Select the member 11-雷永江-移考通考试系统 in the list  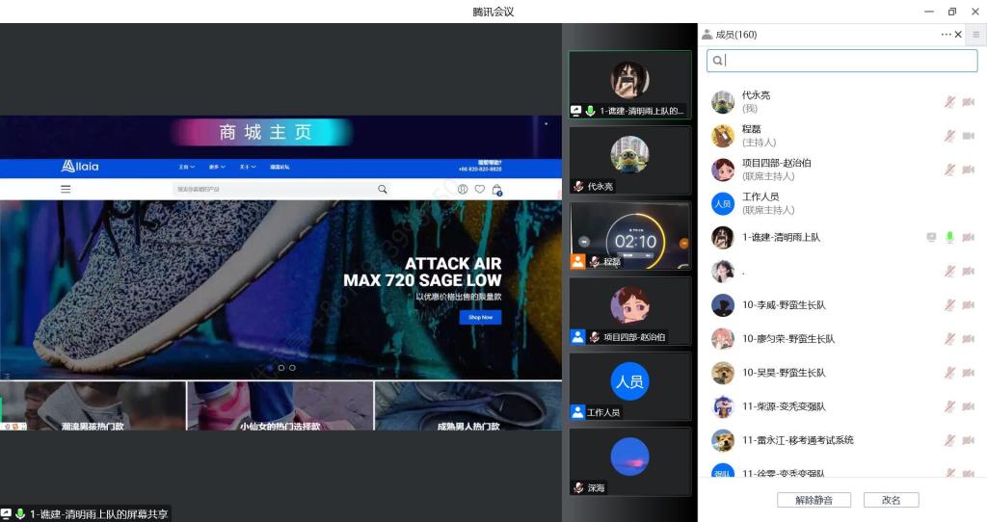[x=841, y=440]
